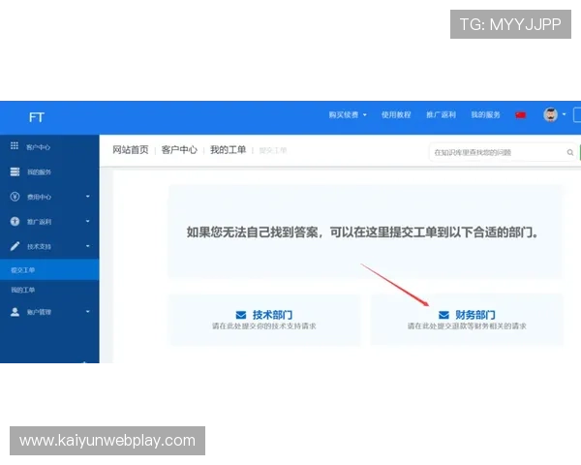This screenshot has height=465, width=581.
Task: Click the red flag language icon
Action: coord(521,115)
